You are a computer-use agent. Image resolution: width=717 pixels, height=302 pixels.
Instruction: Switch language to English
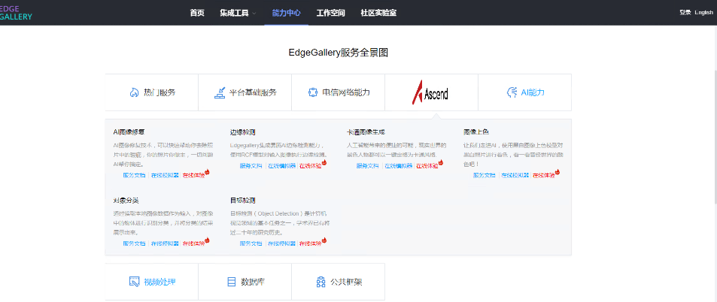703,13
